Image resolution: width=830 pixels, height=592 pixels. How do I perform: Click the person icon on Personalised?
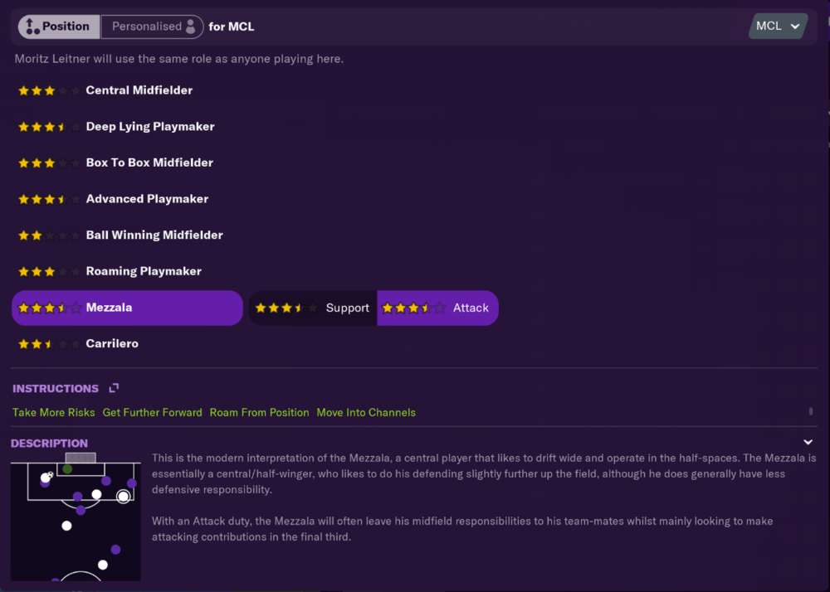191,27
